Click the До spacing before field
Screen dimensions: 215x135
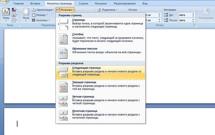tap(186, 15)
